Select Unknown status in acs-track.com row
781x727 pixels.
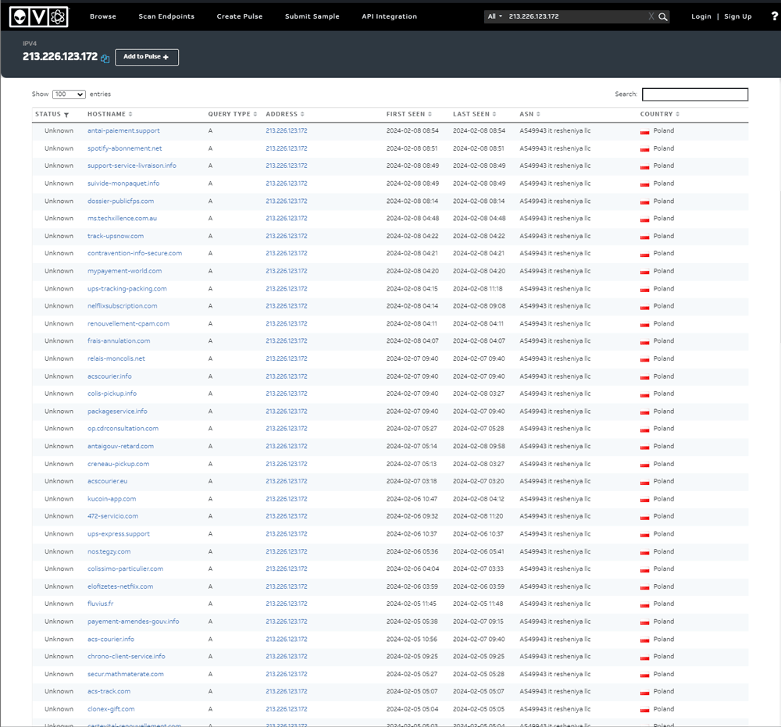pos(59,692)
